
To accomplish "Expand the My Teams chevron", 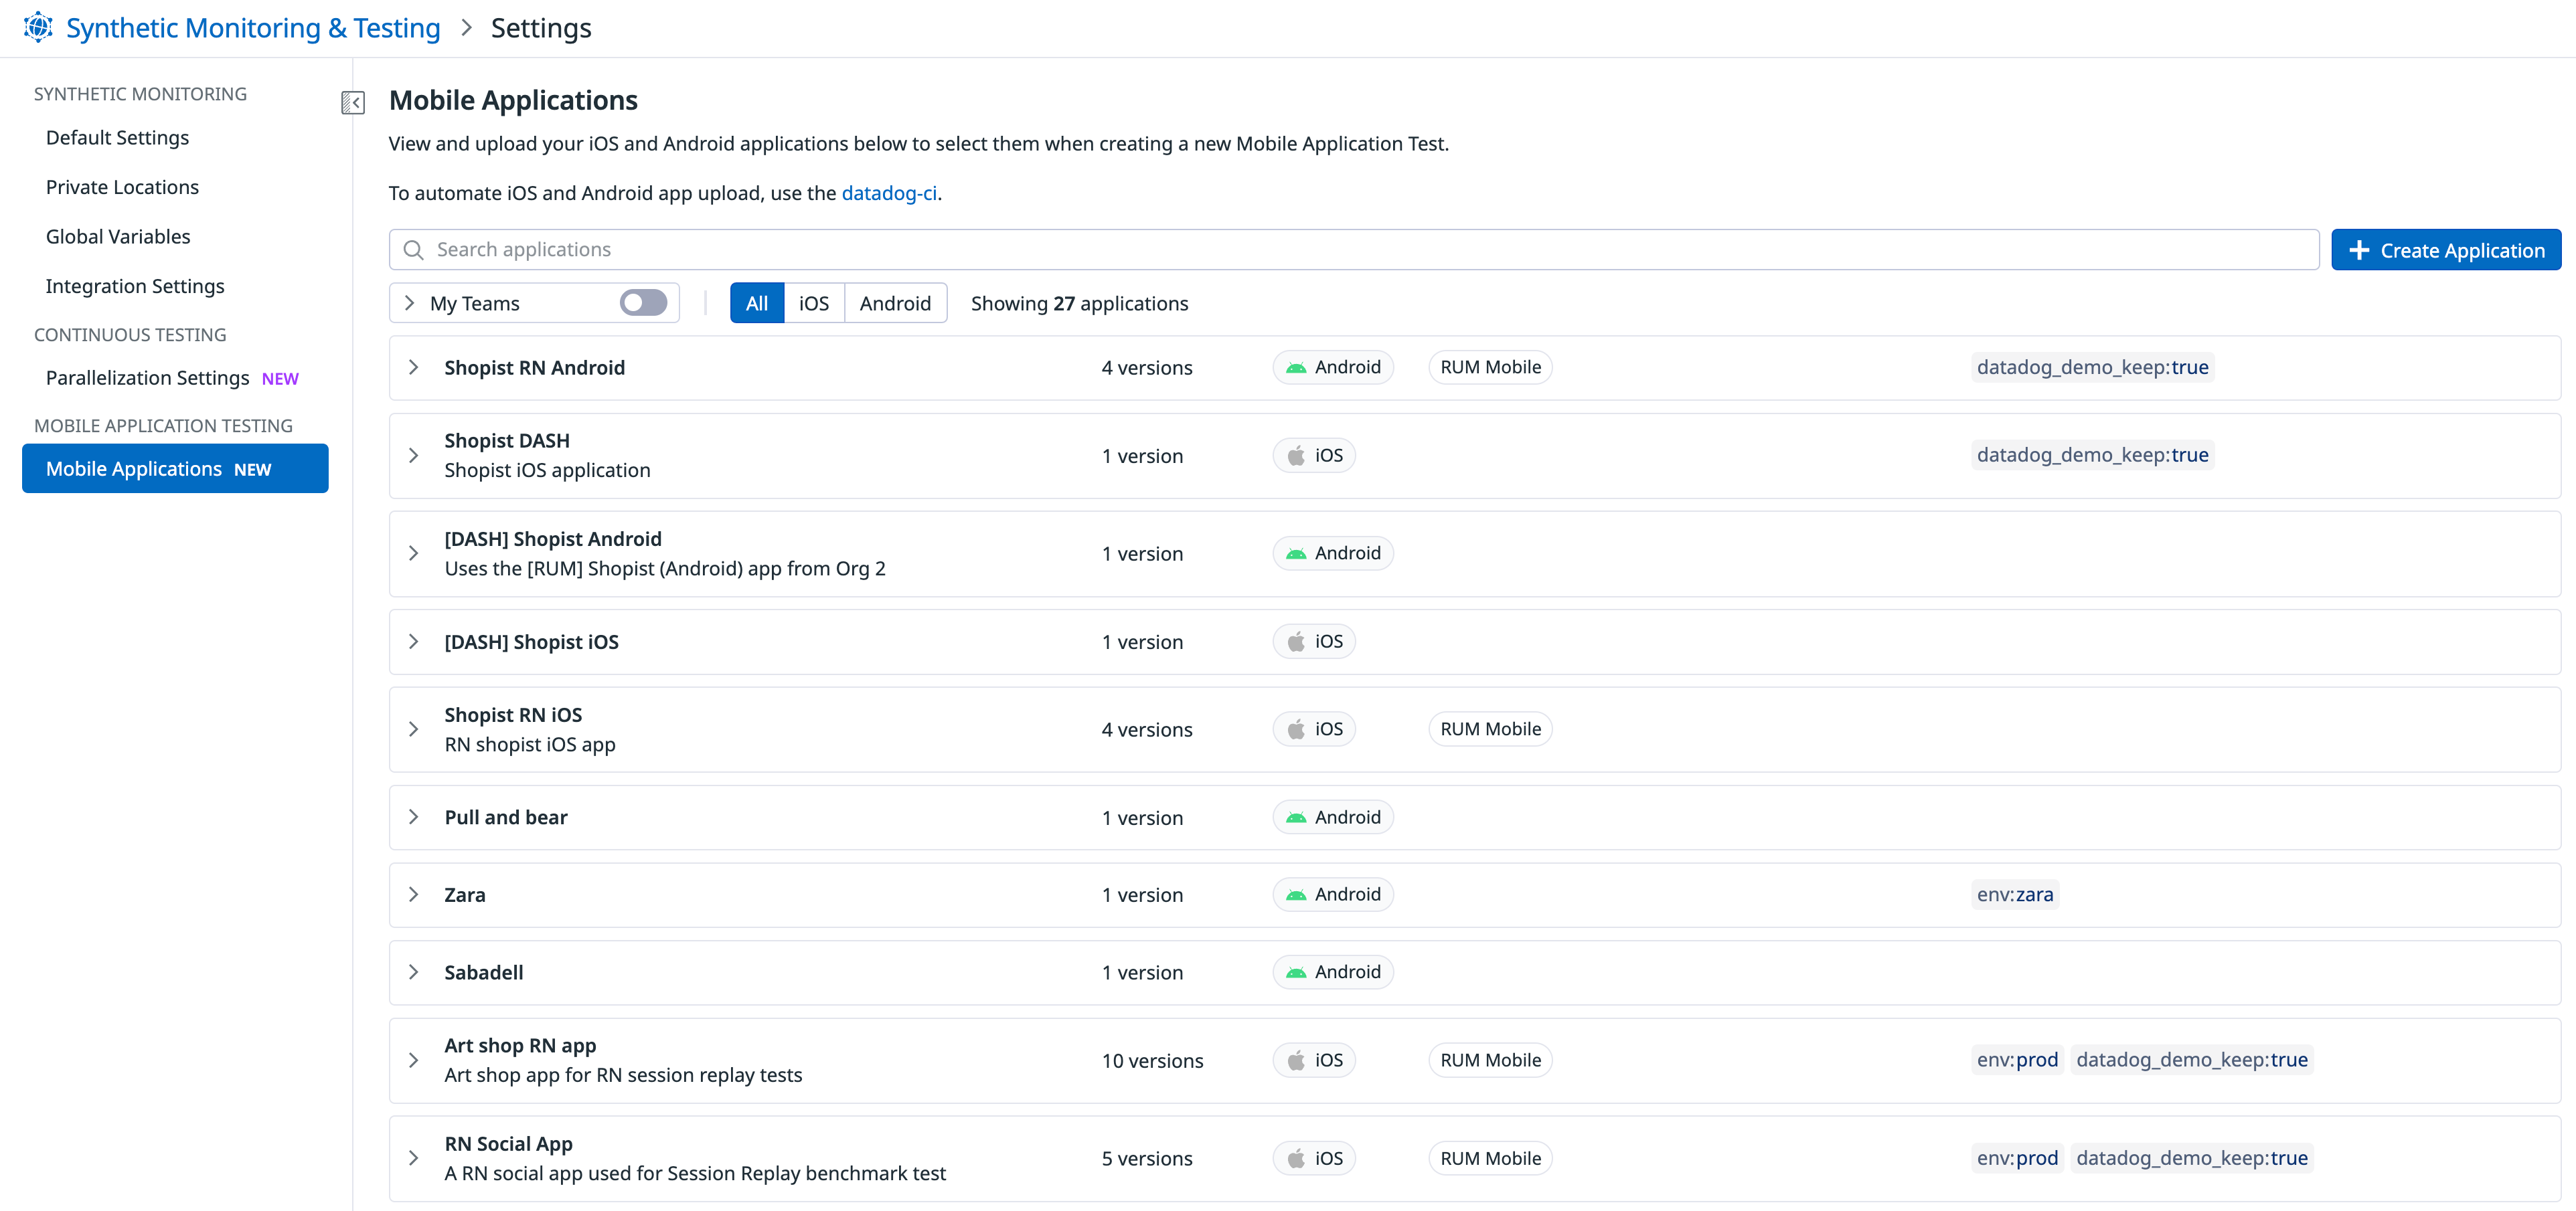I will 409,302.
